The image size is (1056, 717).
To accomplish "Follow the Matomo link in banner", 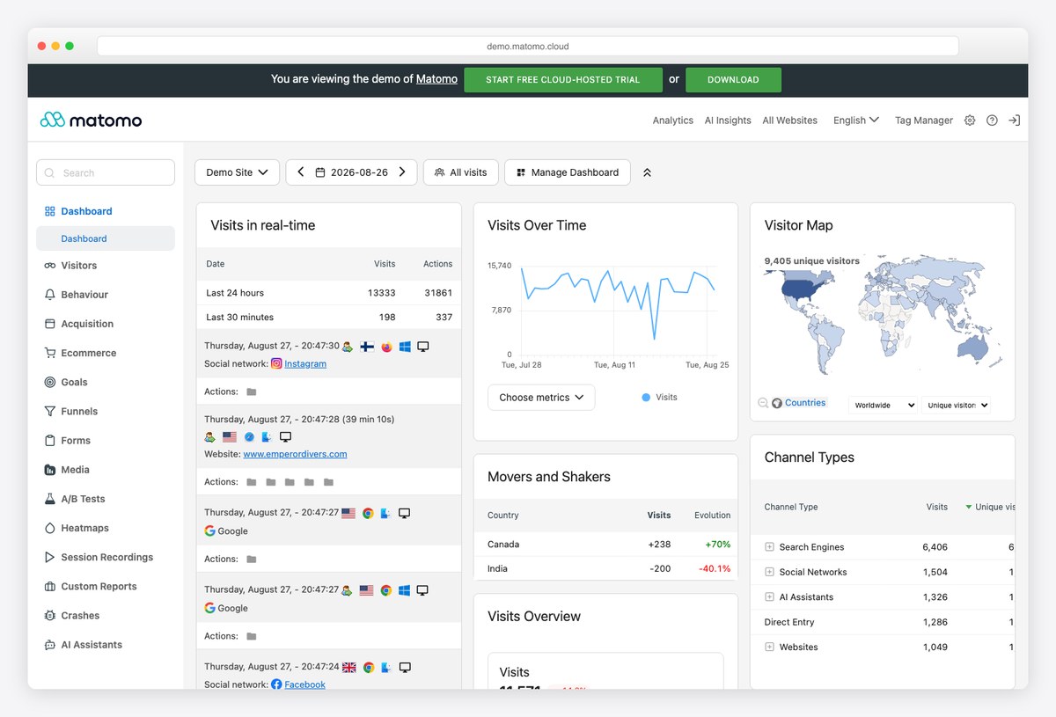I will coord(436,79).
